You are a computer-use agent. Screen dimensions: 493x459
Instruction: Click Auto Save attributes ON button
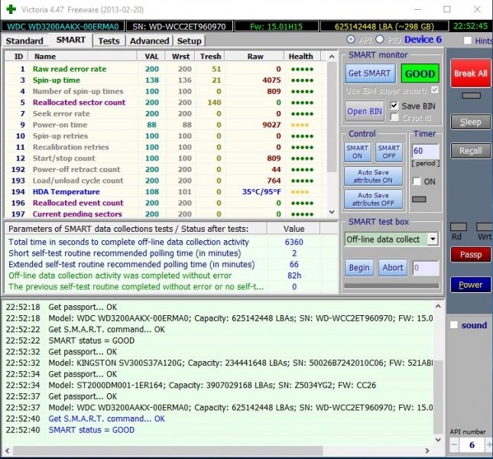pyautogui.click(x=373, y=177)
